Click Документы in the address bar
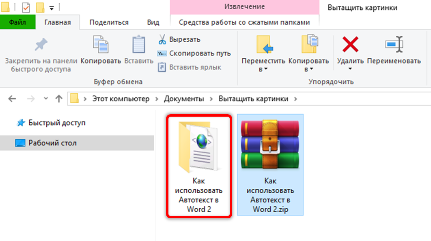This screenshot has height=241, width=431. click(184, 99)
